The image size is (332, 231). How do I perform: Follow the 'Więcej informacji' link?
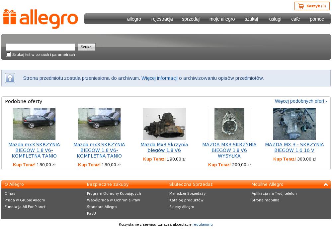159,78
